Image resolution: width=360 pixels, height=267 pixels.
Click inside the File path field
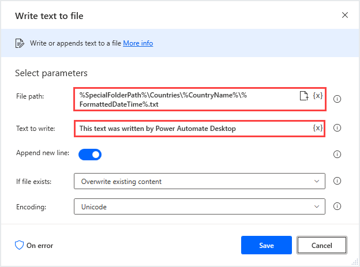[185, 99]
